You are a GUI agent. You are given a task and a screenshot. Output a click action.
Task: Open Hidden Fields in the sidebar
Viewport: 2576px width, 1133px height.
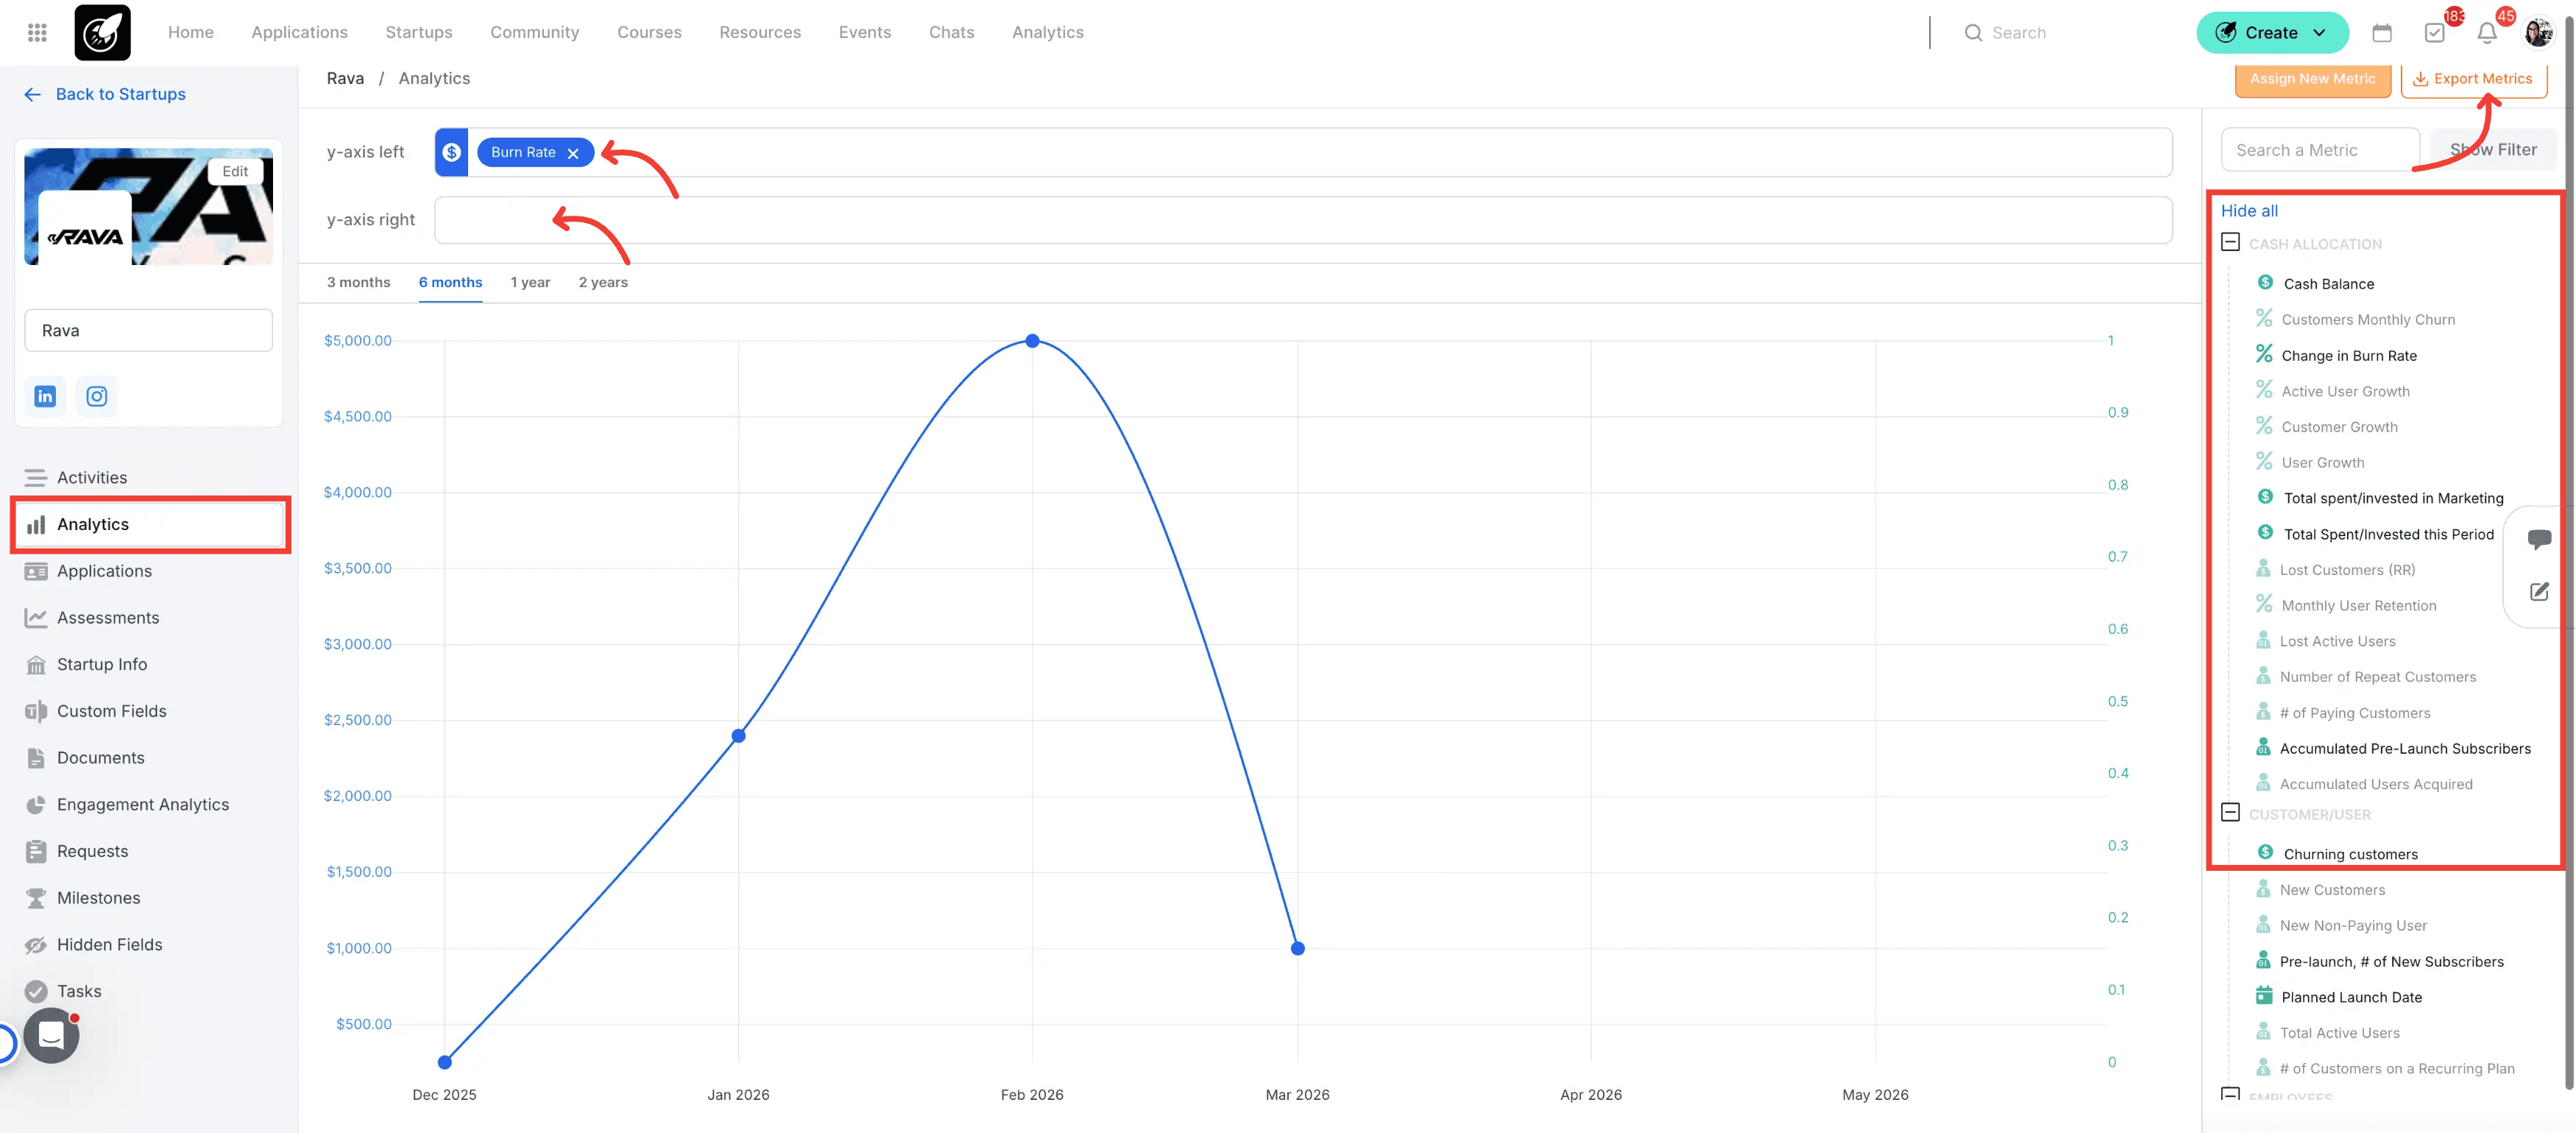coord(149,944)
